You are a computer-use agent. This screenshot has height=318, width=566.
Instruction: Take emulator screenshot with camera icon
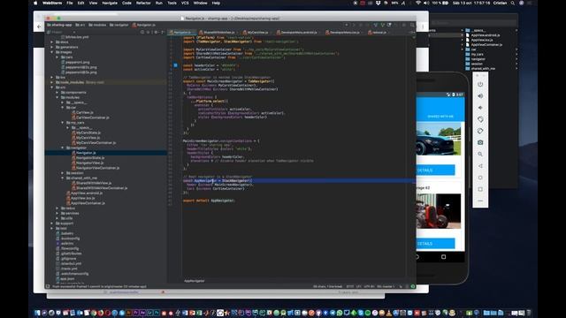pyautogui.click(x=480, y=142)
